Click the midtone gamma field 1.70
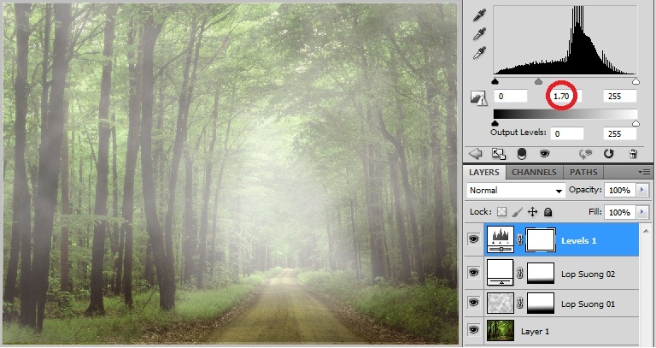The height and width of the screenshot is (348, 656). click(565, 97)
